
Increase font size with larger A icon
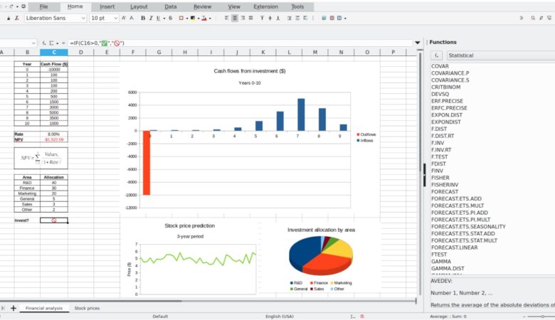coord(124,18)
